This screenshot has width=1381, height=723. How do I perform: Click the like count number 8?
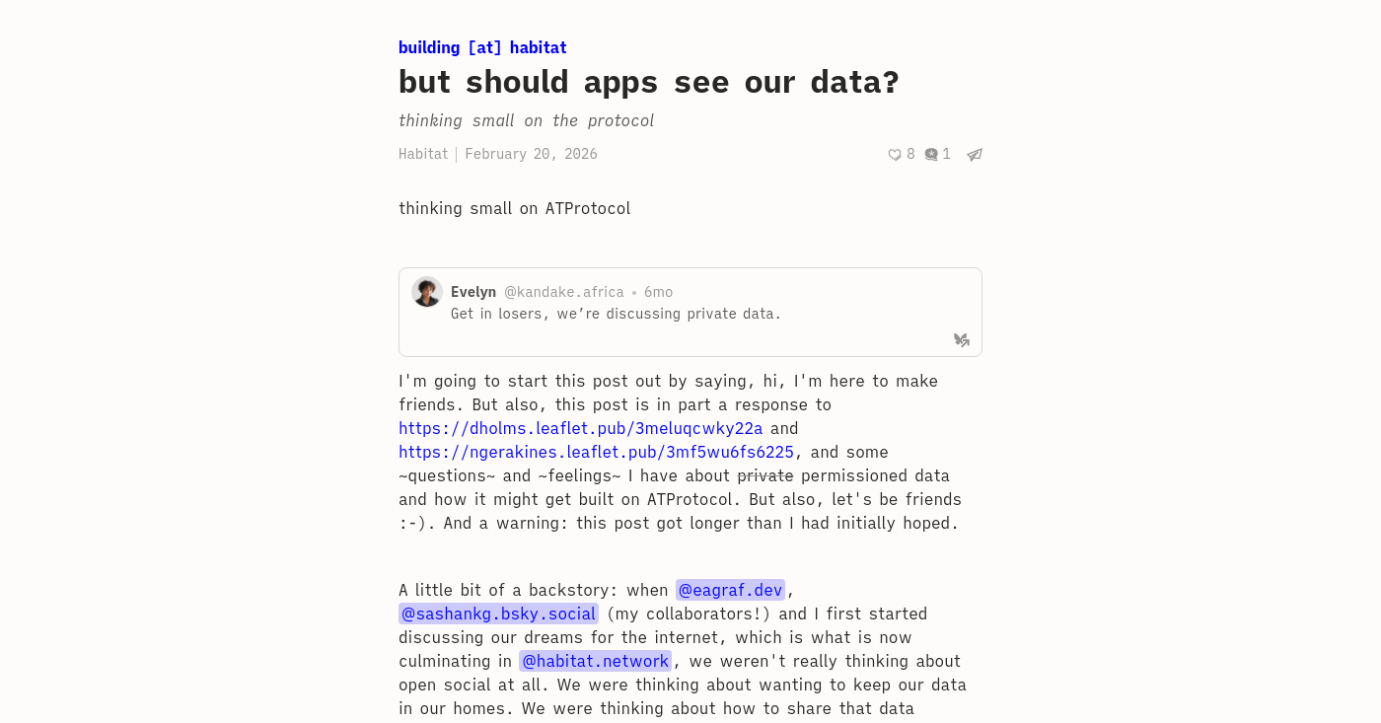[x=910, y=154]
